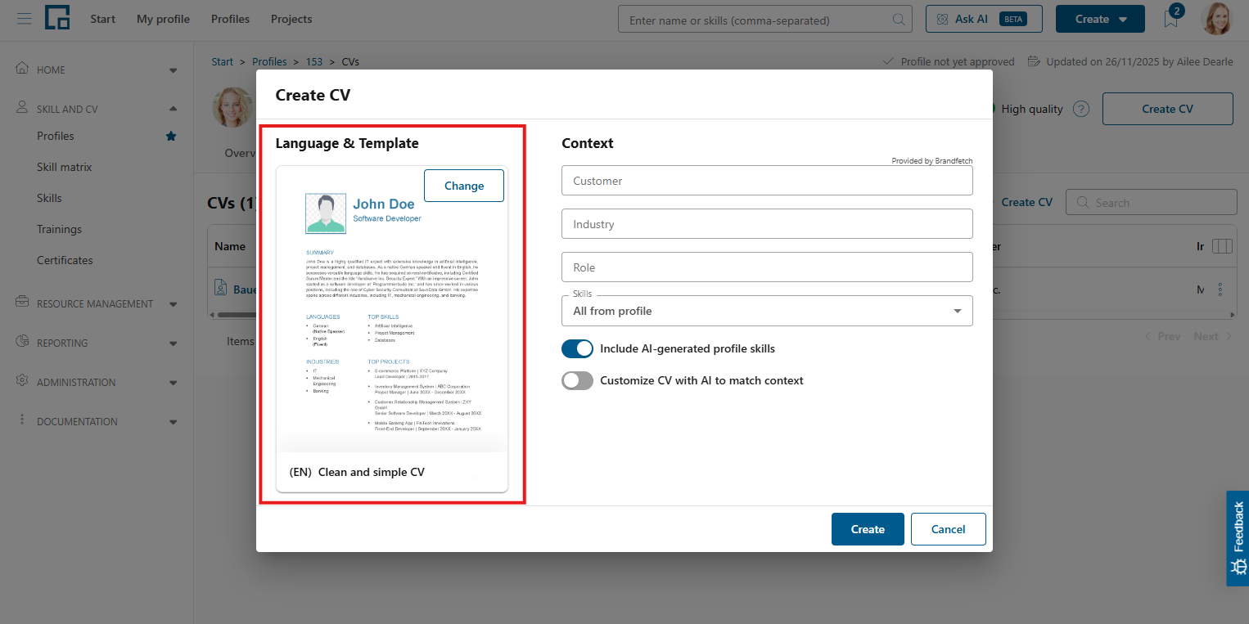This screenshot has width=1249, height=624.
Task: Click the CV document icon in table row
Action: (x=221, y=289)
